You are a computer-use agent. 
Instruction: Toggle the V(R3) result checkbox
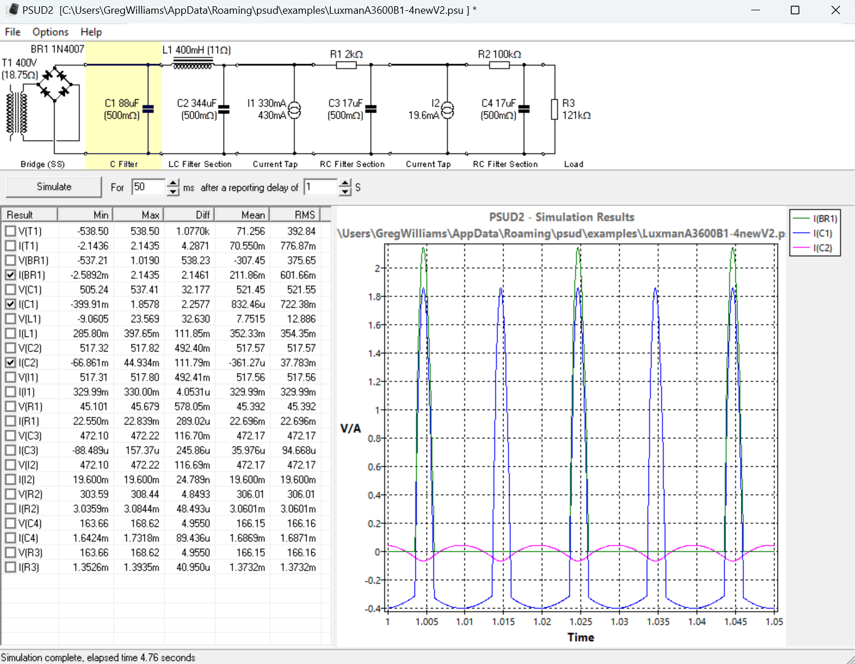[10, 553]
